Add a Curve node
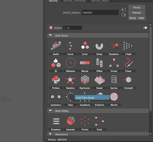 (x=70, y=46)
